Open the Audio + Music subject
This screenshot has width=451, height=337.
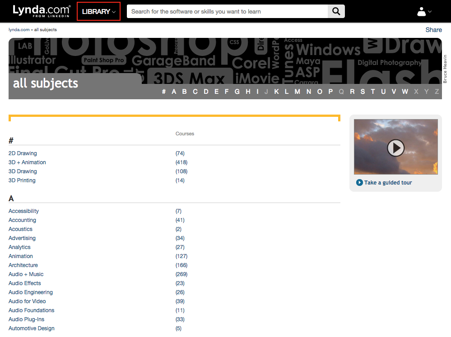point(26,274)
